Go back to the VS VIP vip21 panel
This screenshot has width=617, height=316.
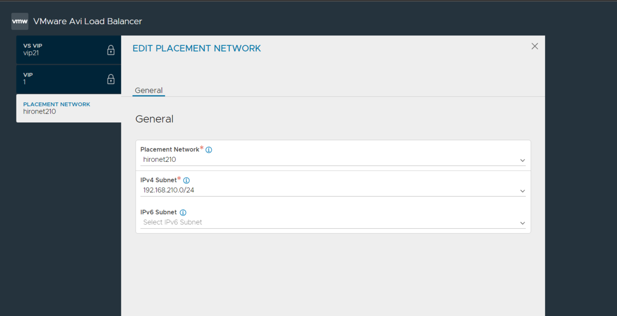(68, 49)
